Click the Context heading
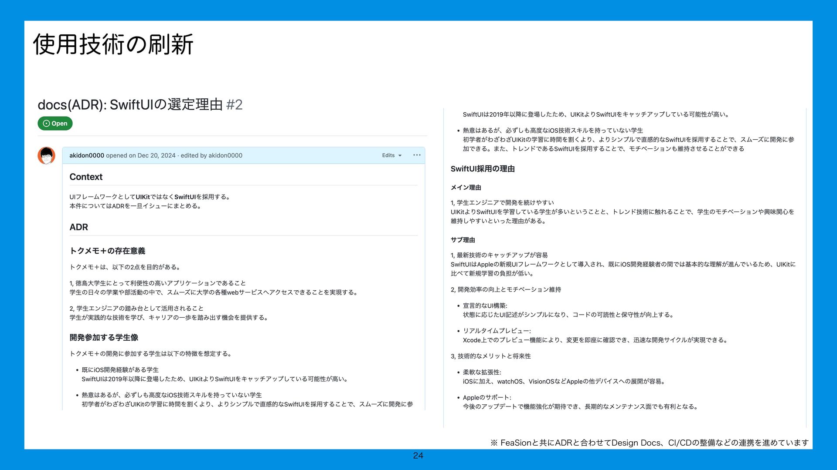837x470 pixels. point(86,177)
